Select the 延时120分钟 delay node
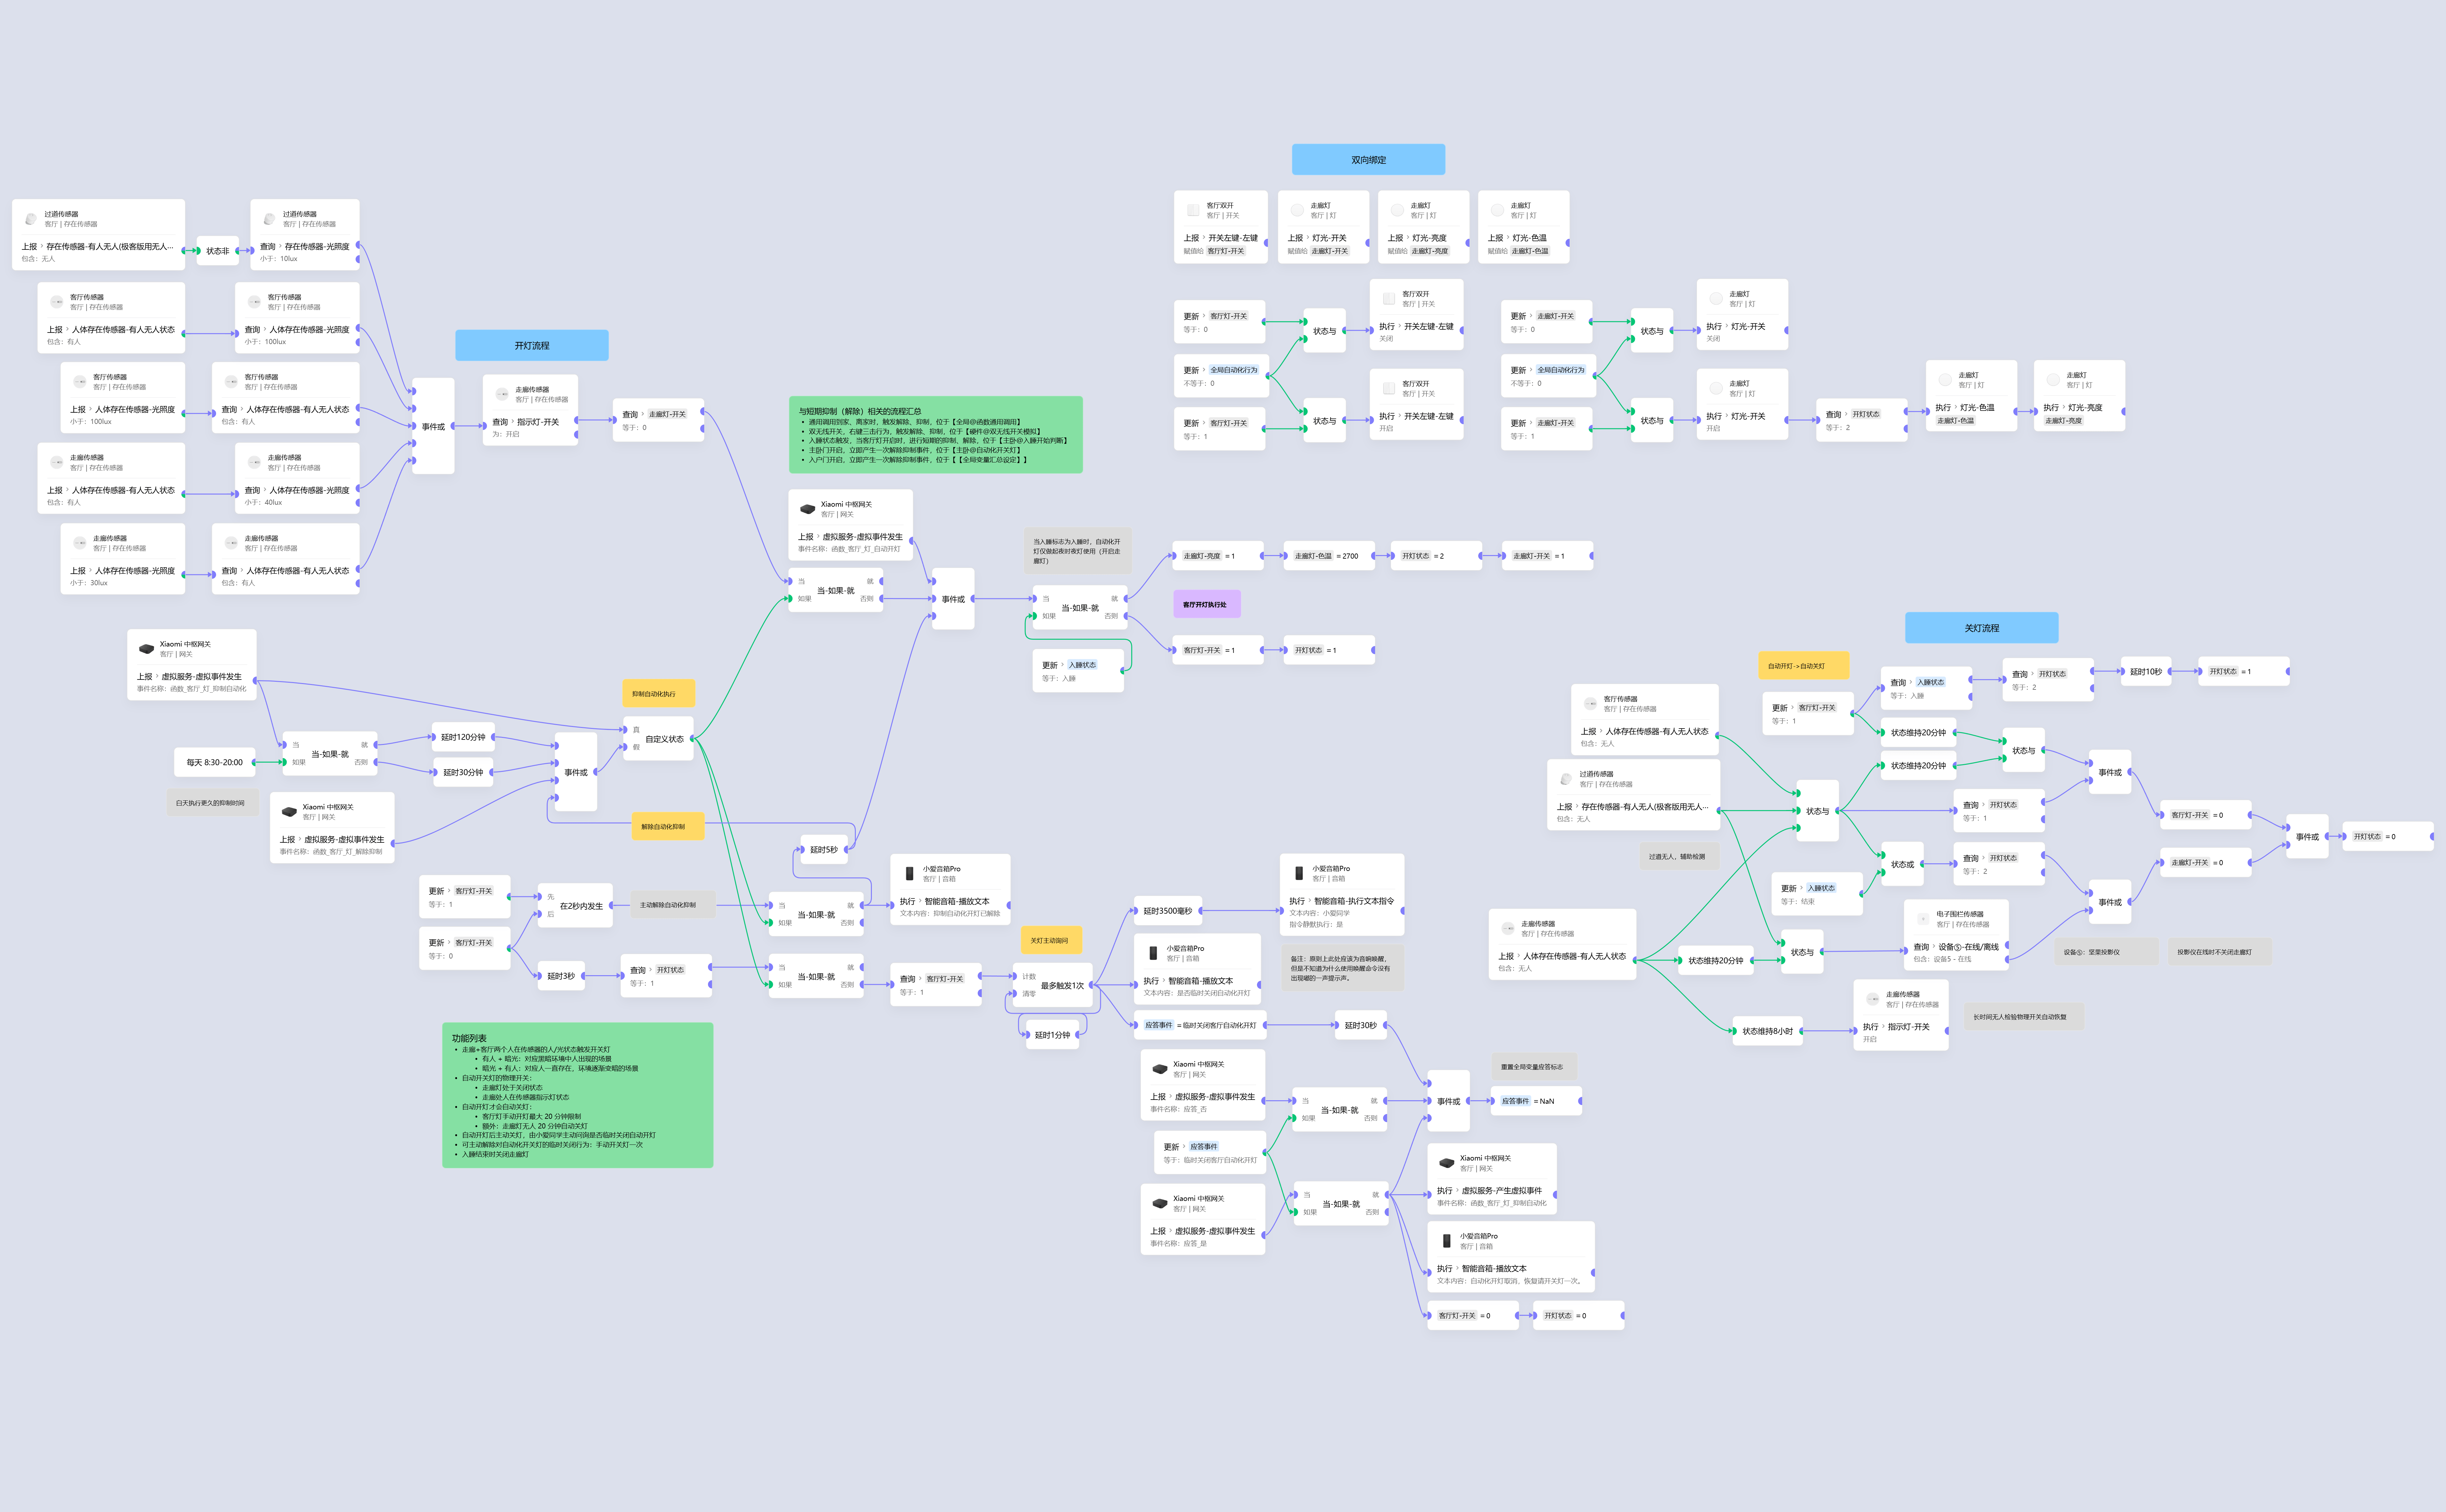 pyautogui.click(x=463, y=737)
